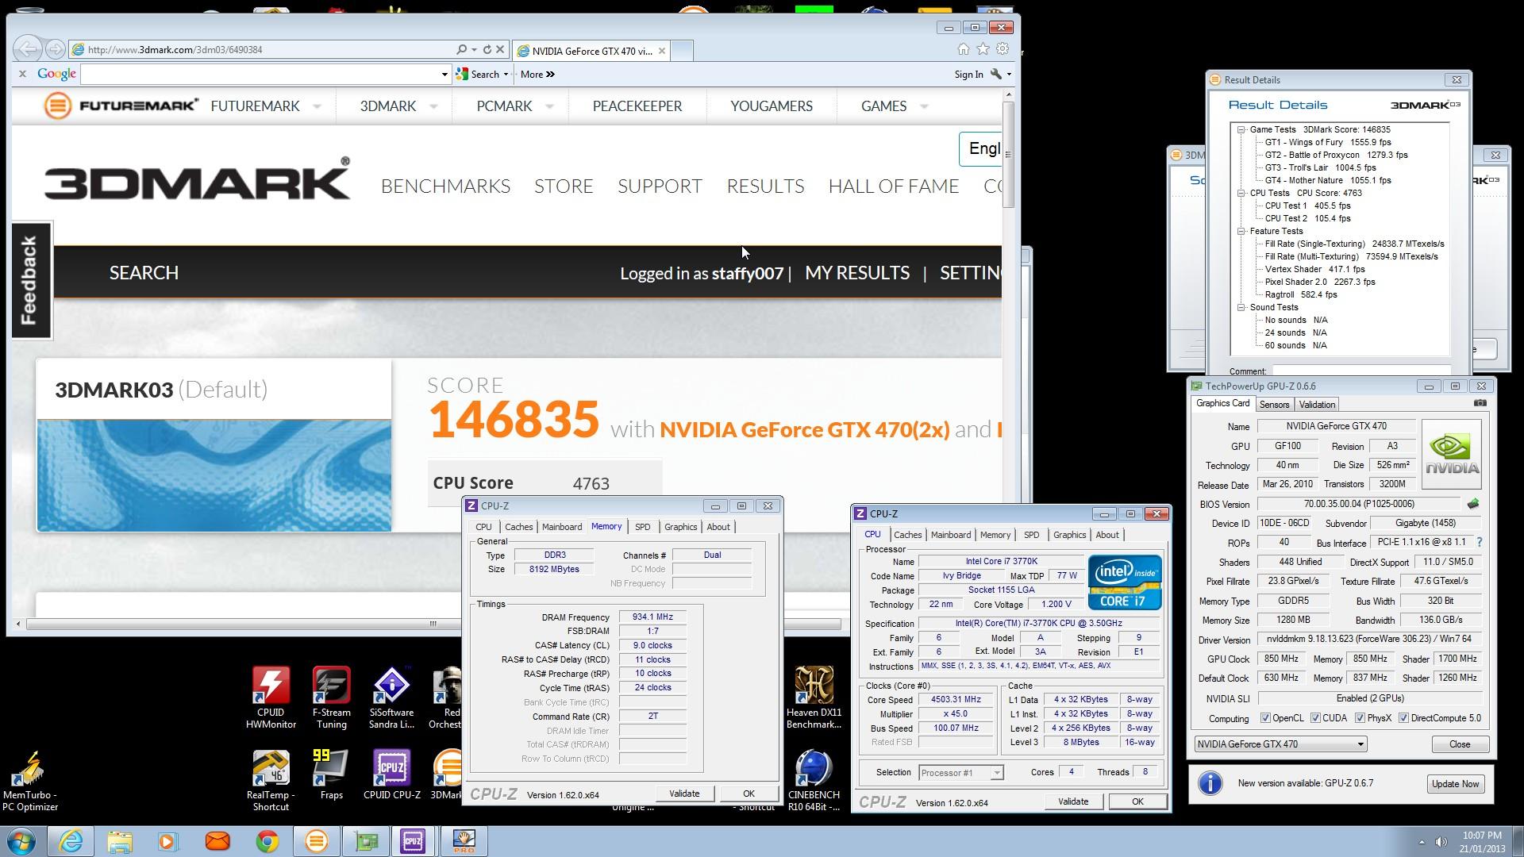Click the bus interface question mark
The image size is (1524, 857).
pos(1480,542)
